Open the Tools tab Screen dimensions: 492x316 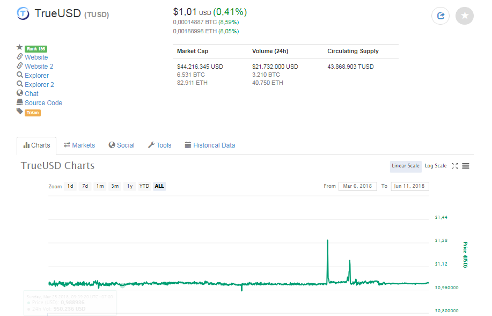[x=159, y=145]
